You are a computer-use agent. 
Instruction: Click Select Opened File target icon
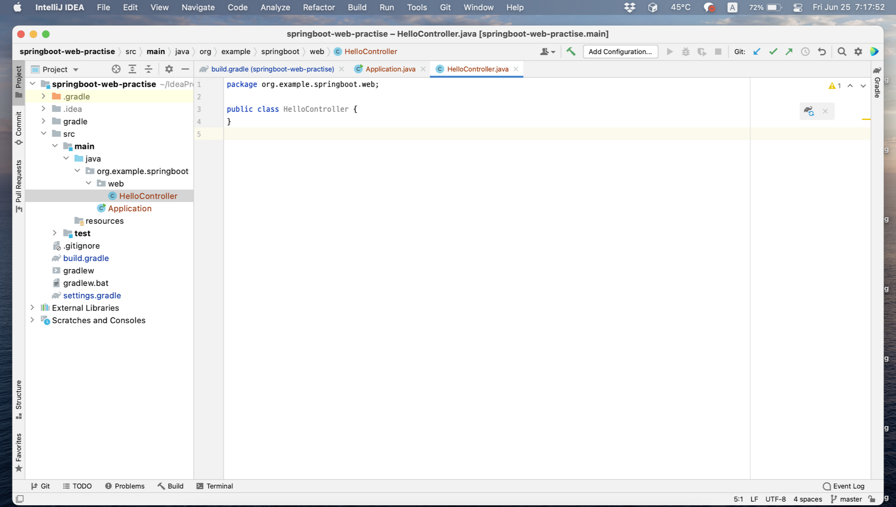pyautogui.click(x=116, y=69)
